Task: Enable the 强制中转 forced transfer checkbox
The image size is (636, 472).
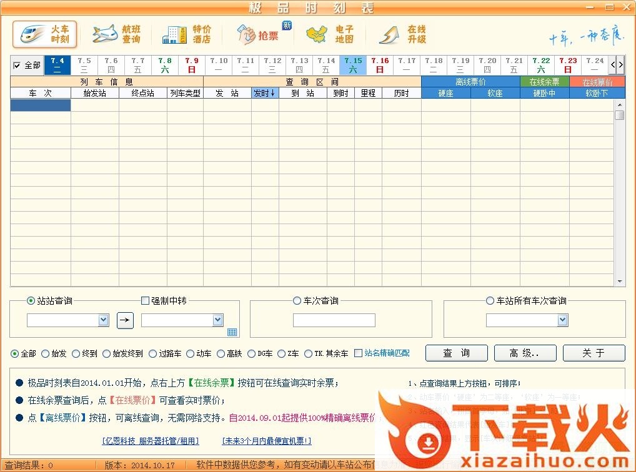Action: 145,300
